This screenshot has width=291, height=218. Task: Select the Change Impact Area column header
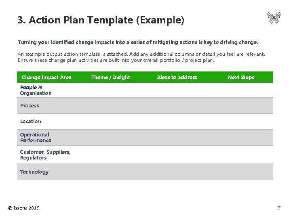tap(46, 78)
